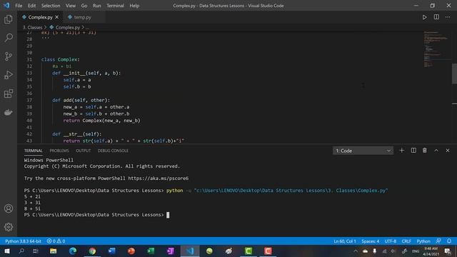Expand the '3. Classes' breadcrumb
Screen dimensions: 457x257
click(x=33, y=27)
